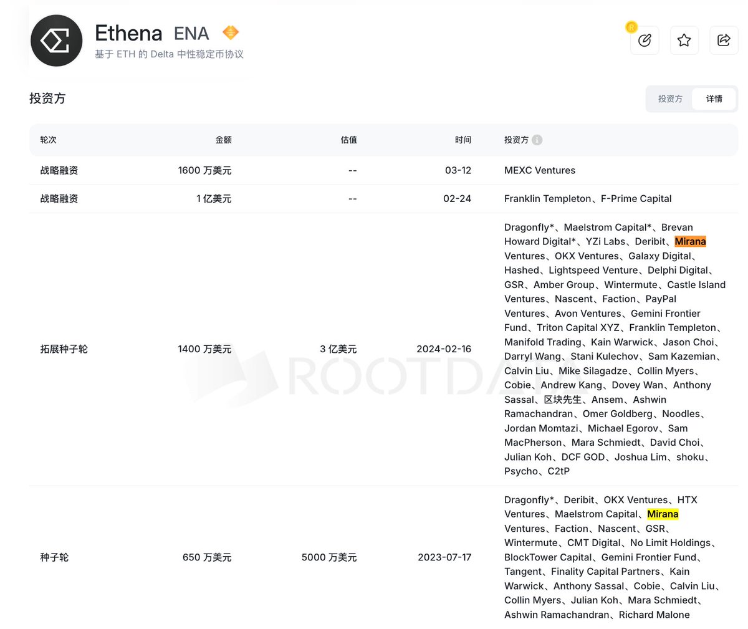Click the 基于 ETH 的 Delta 中性稳定币协议 description
748x629 pixels.
coord(169,54)
